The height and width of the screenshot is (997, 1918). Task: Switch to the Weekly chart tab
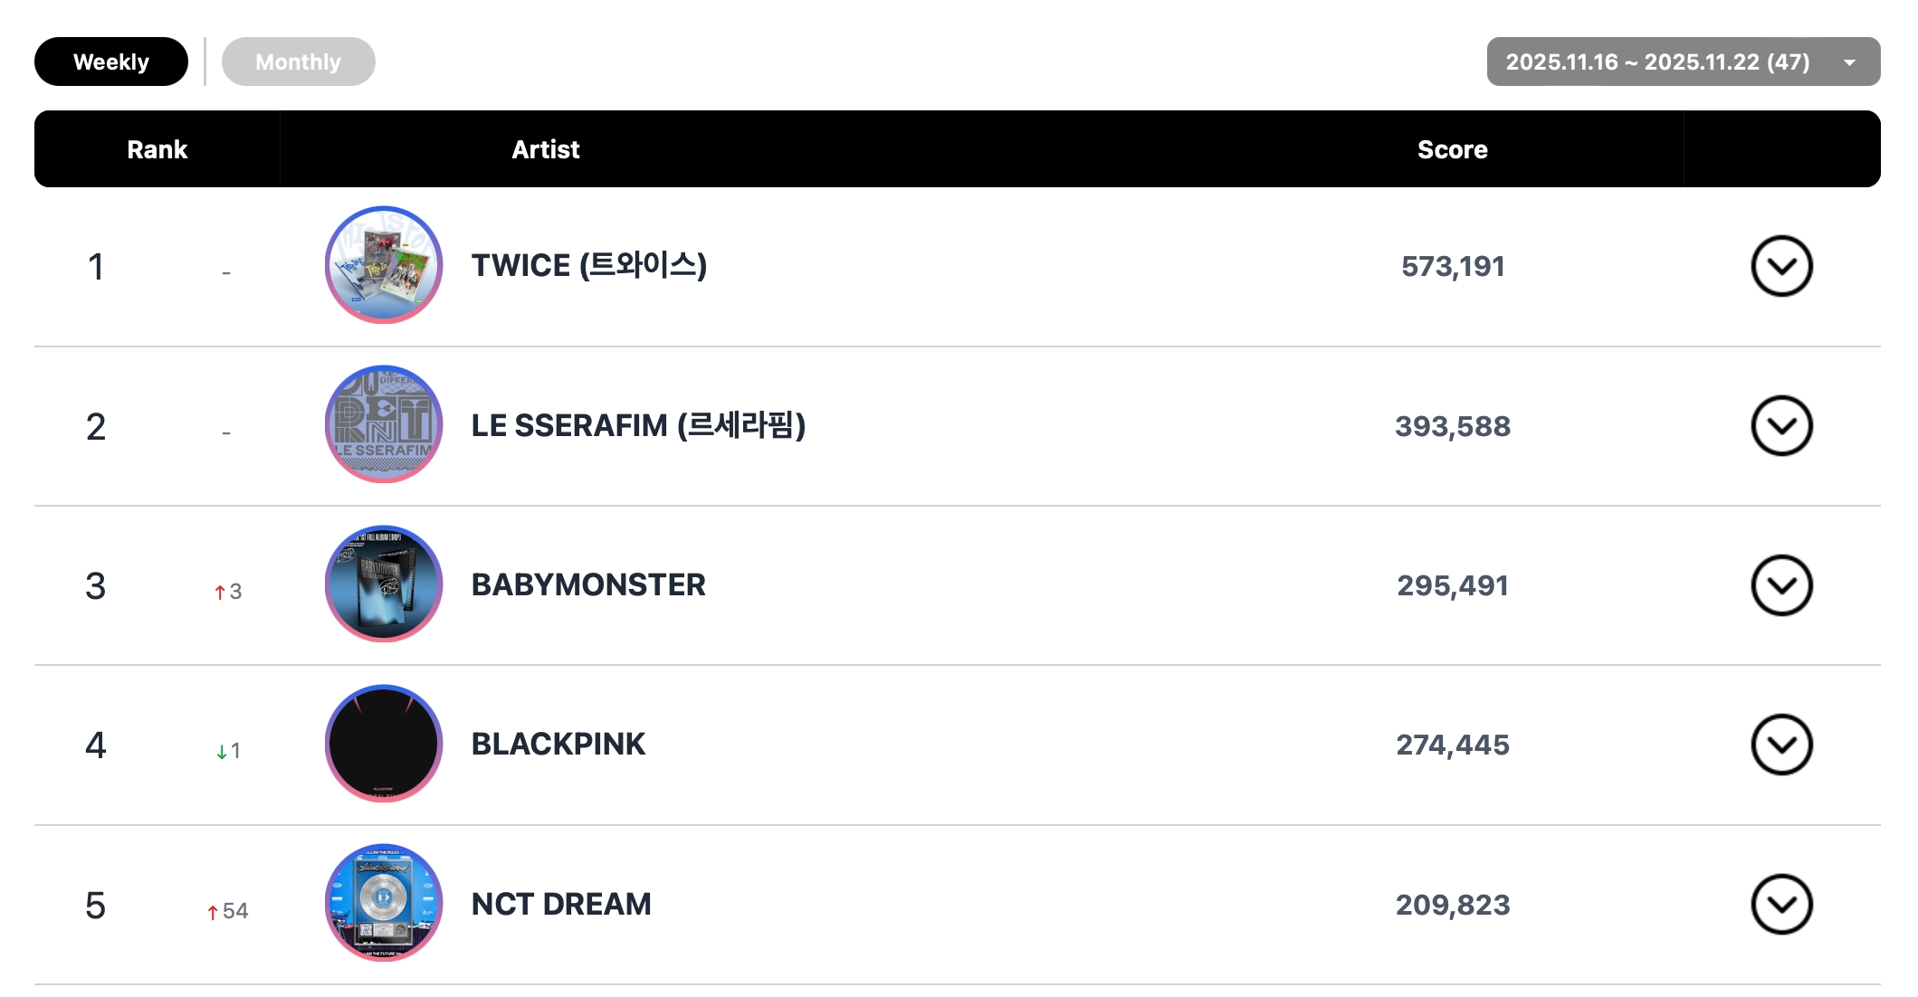click(111, 62)
